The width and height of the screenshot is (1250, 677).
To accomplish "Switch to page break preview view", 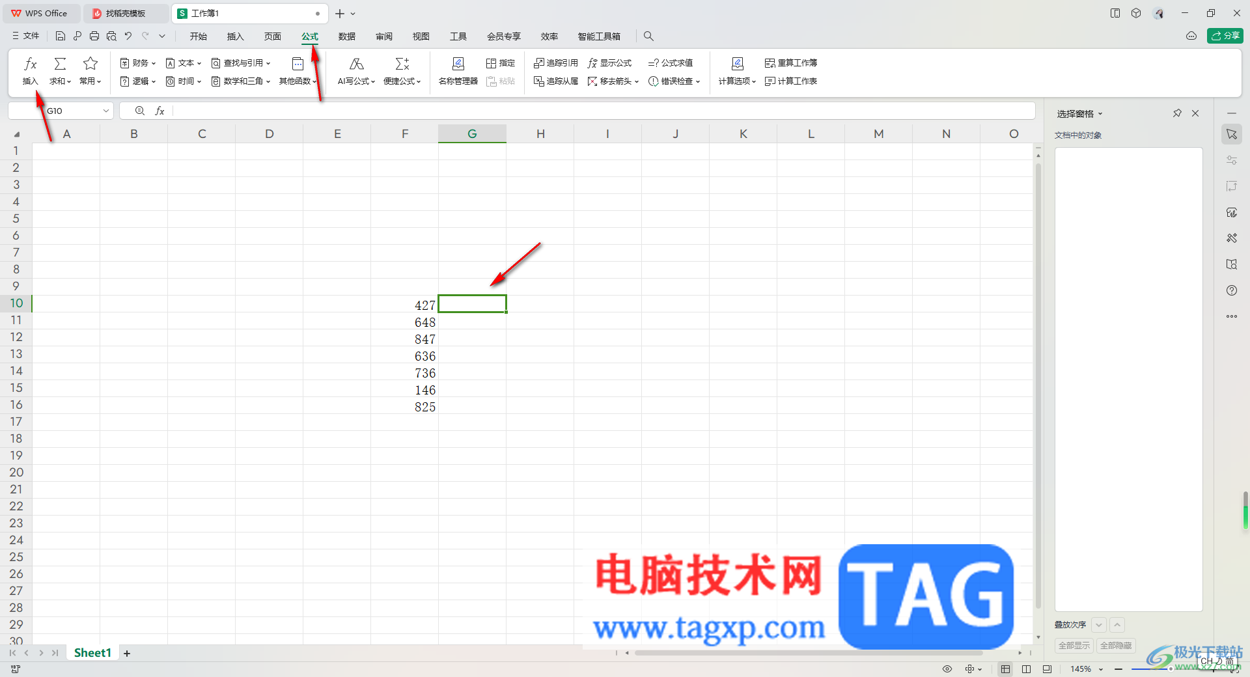I will pos(1027,669).
